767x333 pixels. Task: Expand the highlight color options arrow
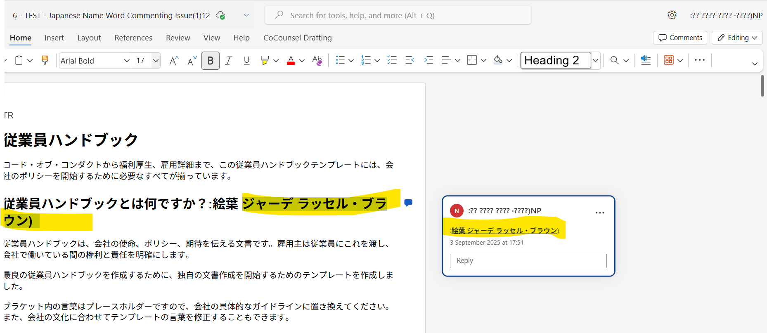[x=276, y=61]
